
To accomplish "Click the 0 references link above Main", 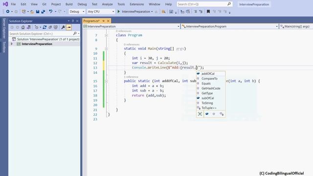I will click(x=132, y=44).
